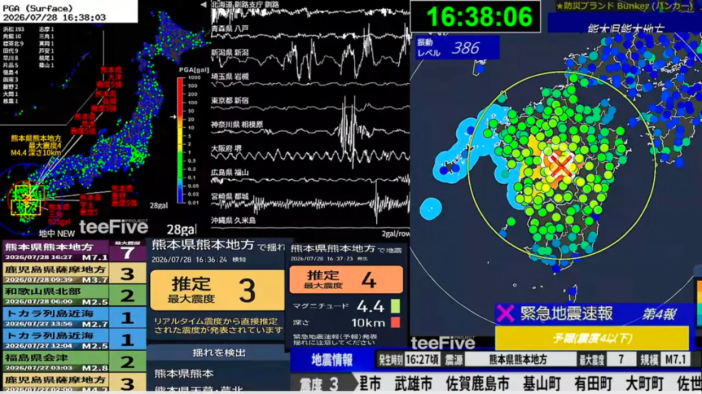This screenshot has width=702, height=394.
Task: Click the red square beside depth 10km
Action: pos(395,322)
